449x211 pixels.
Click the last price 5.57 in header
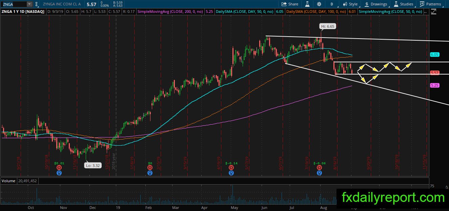(x=92, y=4)
